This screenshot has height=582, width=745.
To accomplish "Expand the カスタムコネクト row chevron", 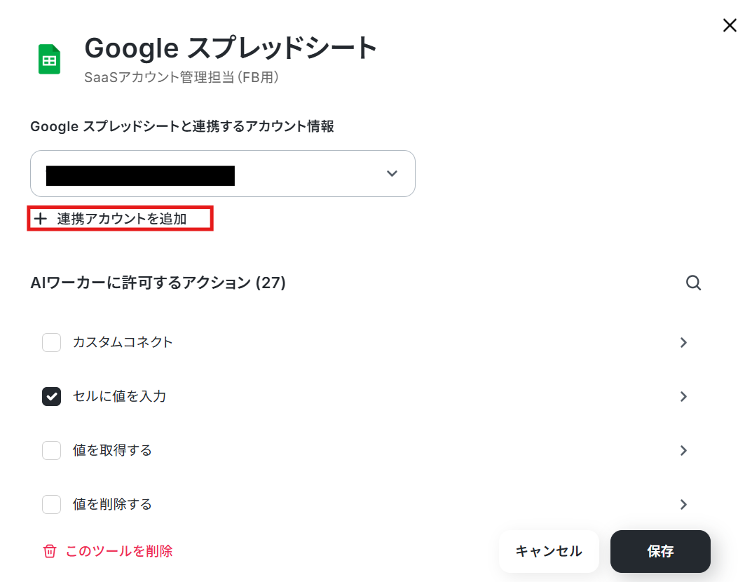I will pos(683,342).
